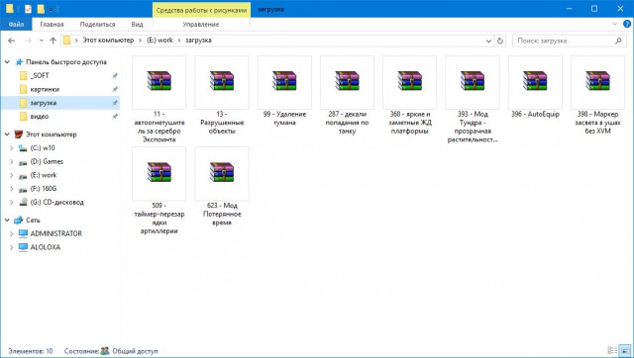Unpin '_SOFT' using its pin icon
This screenshot has width=634, height=358.
coord(115,75)
